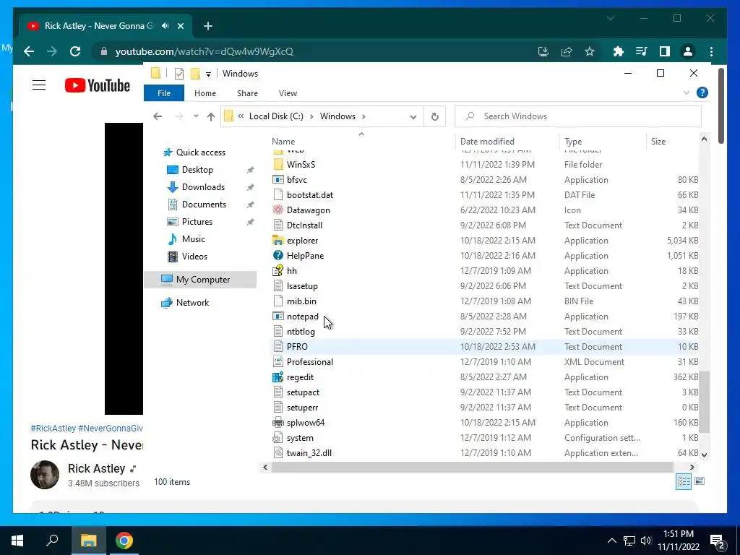Show hidden tray icons chevron

pos(611,541)
